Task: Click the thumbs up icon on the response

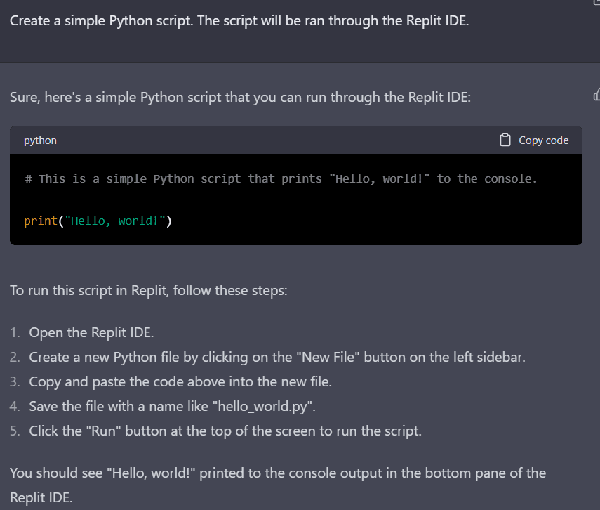Action: tap(596, 94)
